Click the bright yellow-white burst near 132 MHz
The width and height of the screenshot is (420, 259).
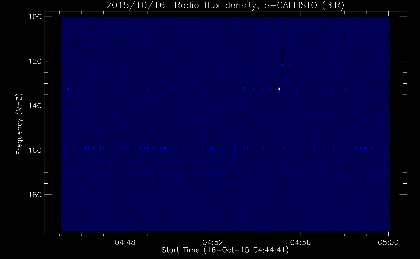279,89
